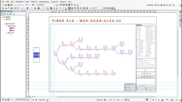The height and width of the screenshot is (102, 182).
Task: Switch to List By Selection view
Action: pos(11,14)
